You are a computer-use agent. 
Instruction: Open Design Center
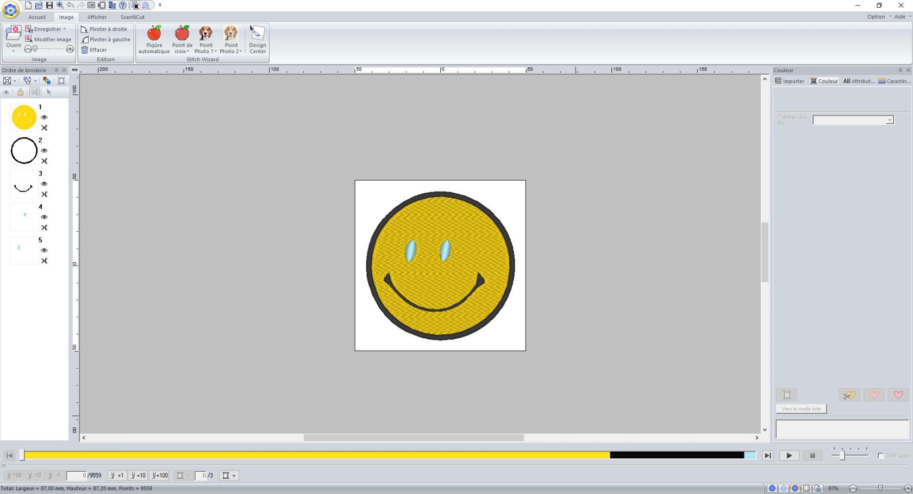pos(258,40)
